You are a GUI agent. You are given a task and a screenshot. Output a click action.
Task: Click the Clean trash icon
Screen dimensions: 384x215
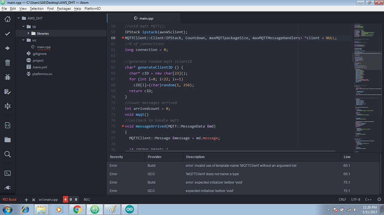(7, 63)
